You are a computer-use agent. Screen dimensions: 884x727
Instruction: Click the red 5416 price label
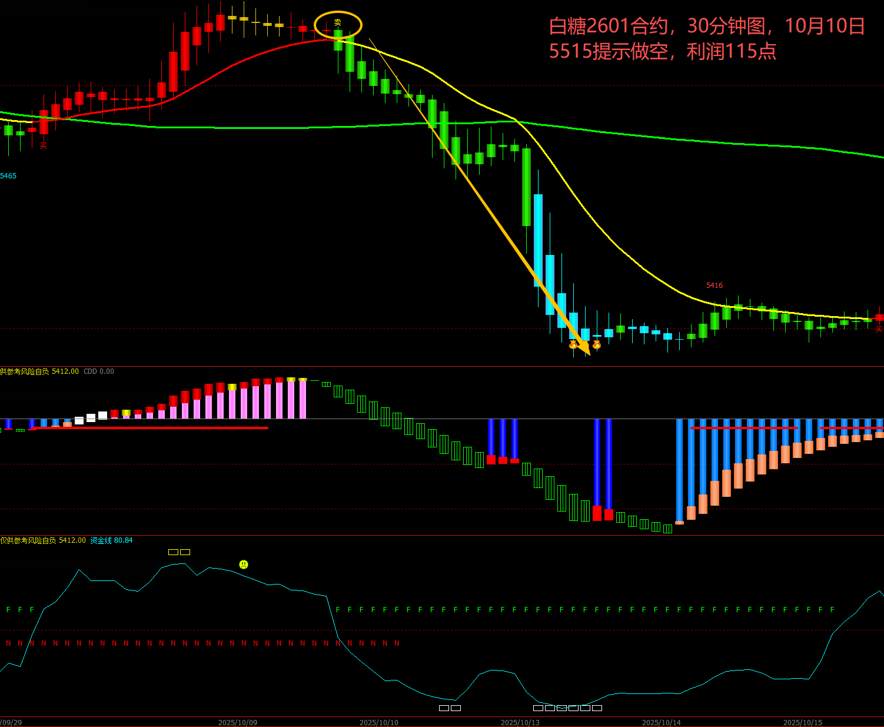714,286
